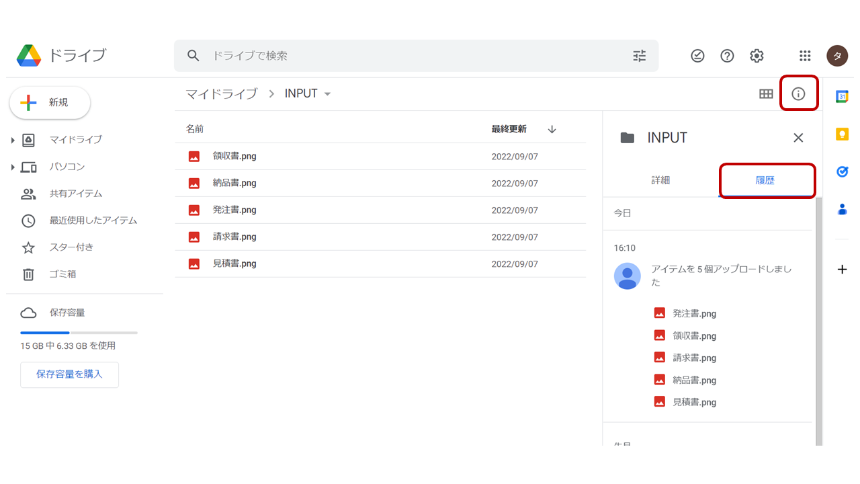This screenshot has width=860, height=484.
Task: Open the approvals checkmark icon
Action: pyautogui.click(x=697, y=56)
